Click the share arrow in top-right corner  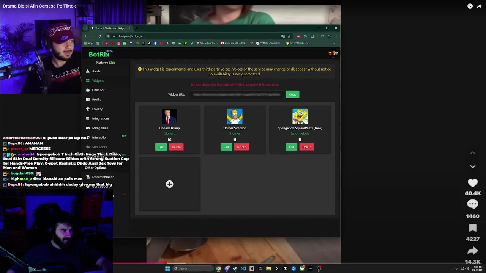(479, 6)
